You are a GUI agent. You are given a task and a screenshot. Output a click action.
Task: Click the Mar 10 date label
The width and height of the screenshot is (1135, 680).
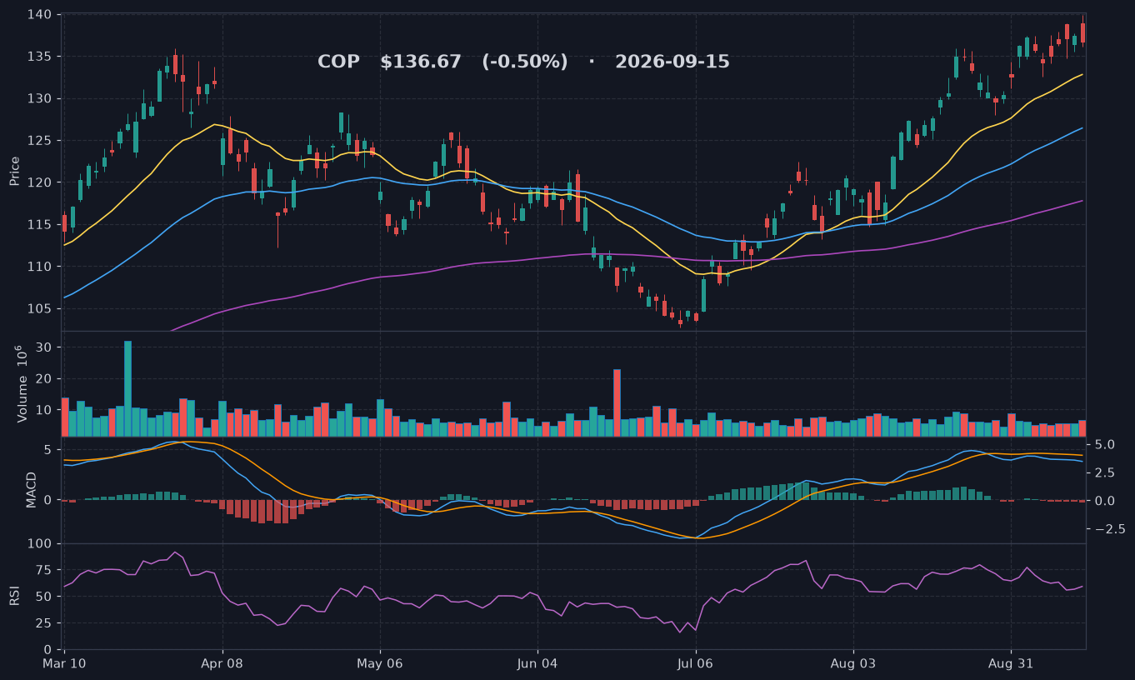point(64,664)
